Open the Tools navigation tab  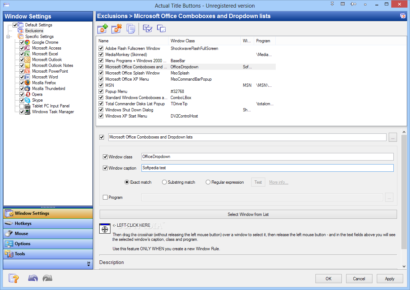click(x=48, y=254)
